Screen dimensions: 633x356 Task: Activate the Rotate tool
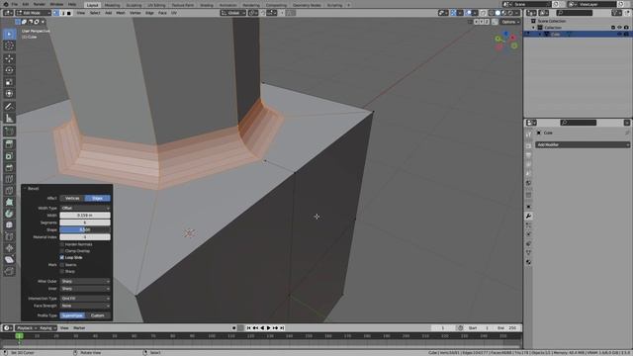tap(9, 70)
